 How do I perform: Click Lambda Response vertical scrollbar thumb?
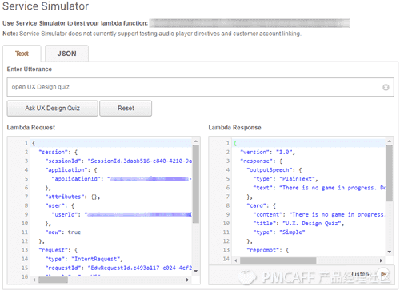click(390, 173)
